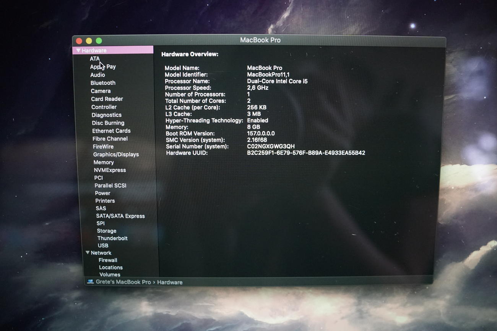Zoom the window with the green button
The image size is (497, 331).
pos(99,41)
